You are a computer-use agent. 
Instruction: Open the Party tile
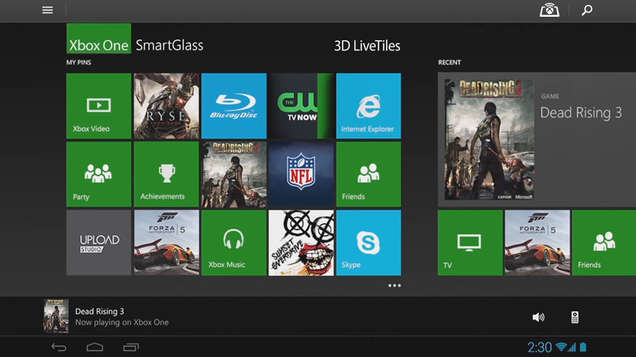pyautogui.click(x=98, y=174)
